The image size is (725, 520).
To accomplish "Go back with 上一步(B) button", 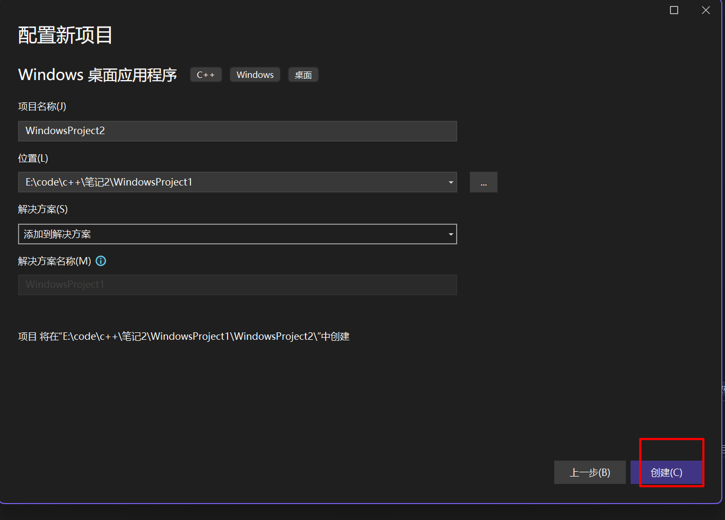I will click(x=590, y=472).
